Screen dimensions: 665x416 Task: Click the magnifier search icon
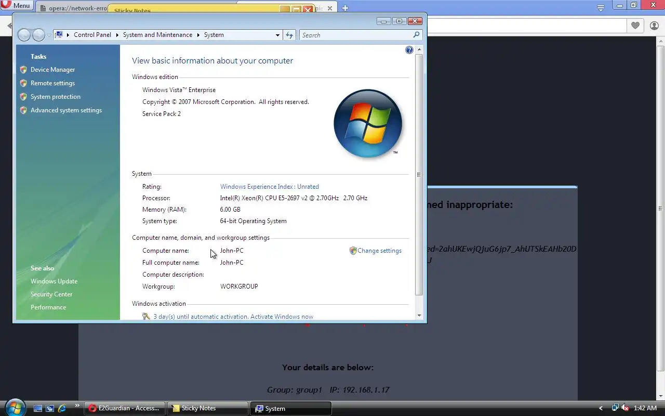(x=416, y=35)
